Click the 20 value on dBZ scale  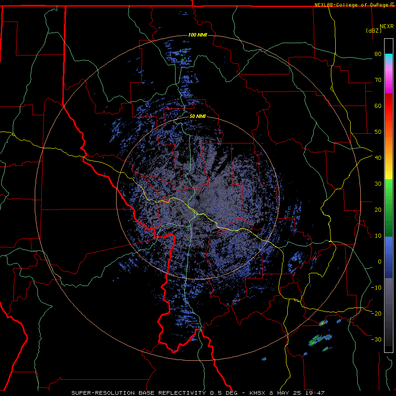(378, 210)
